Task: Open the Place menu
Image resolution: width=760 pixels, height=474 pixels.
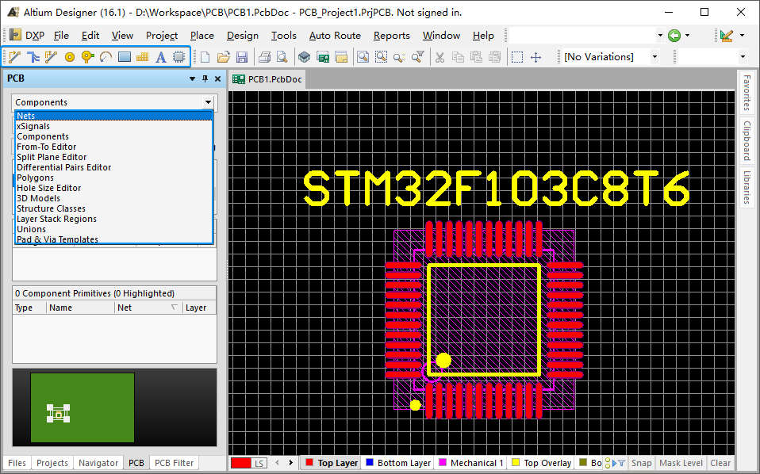Action: (x=202, y=36)
